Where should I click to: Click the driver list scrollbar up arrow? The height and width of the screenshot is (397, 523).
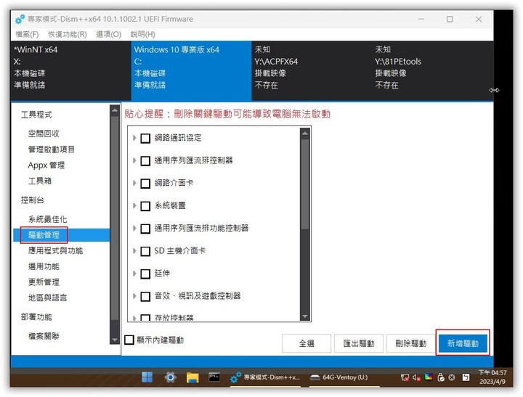[x=305, y=134]
